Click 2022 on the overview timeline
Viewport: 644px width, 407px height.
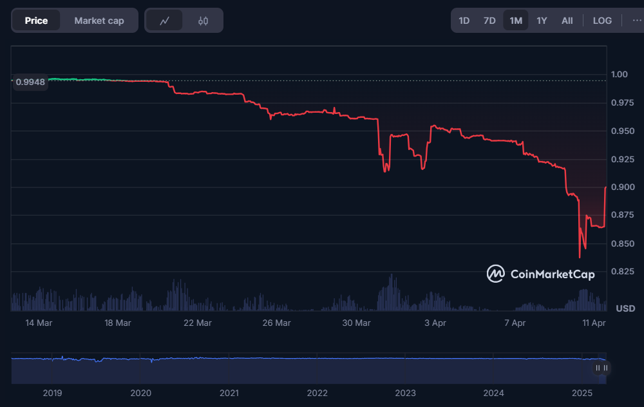317,393
